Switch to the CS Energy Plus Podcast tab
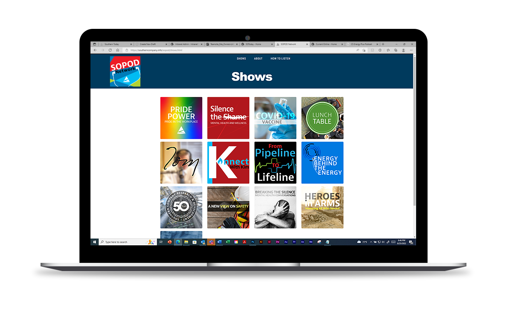The image size is (507, 312). [x=362, y=44]
